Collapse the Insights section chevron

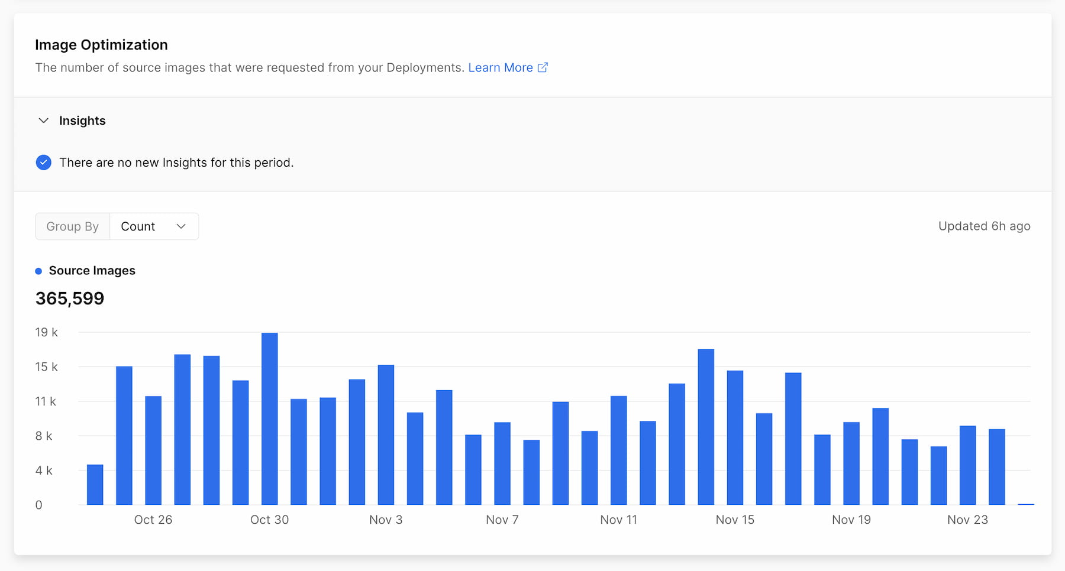[x=43, y=121]
